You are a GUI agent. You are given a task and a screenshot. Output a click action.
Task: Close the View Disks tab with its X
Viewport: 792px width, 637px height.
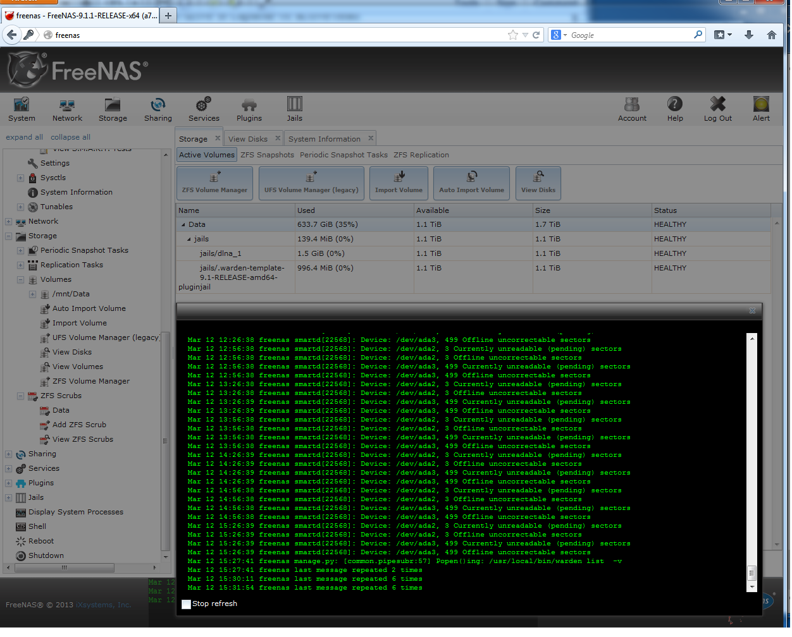click(278, 138)
